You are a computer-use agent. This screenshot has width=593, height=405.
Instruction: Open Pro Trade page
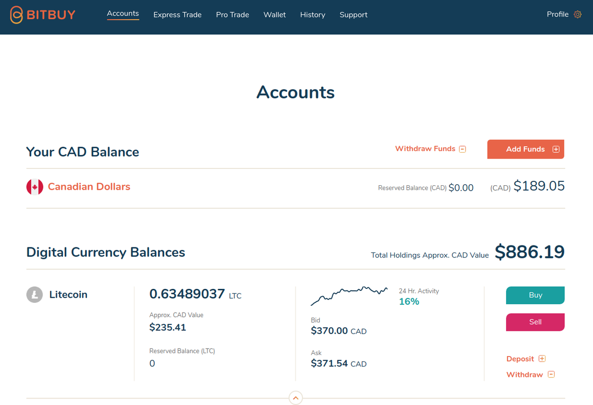pos(232,15)
